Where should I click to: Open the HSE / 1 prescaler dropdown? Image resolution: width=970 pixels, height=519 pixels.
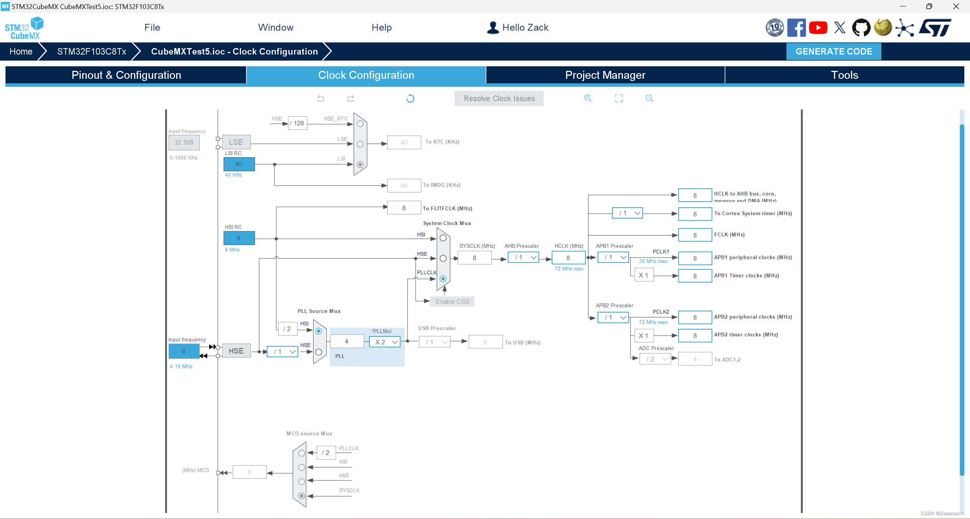click(x=282, y=352)
